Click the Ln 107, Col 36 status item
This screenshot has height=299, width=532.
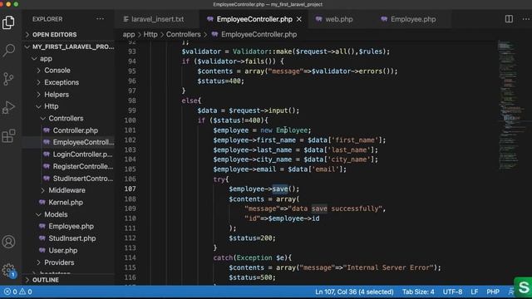pos(354,292)
